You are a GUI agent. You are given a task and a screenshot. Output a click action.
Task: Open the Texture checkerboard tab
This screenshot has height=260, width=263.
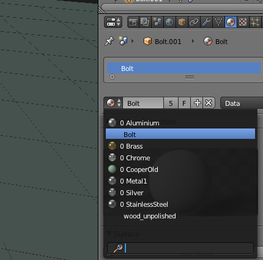pyautogui.click(x=243, y=22)
